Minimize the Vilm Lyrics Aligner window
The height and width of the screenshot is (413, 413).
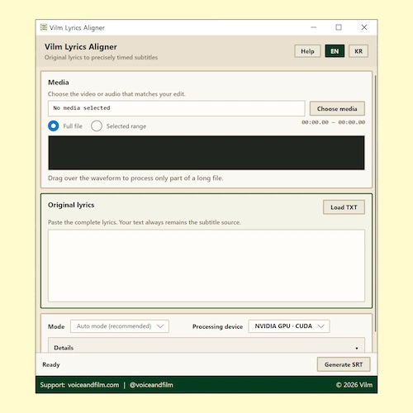tap(313, 27)
